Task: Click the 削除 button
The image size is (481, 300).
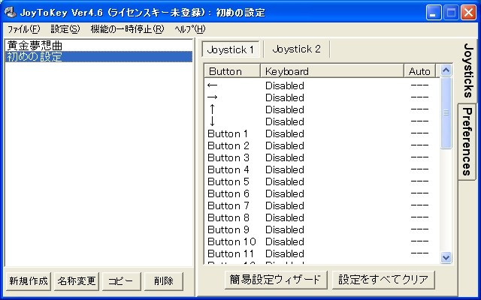Action: point(164,281)
